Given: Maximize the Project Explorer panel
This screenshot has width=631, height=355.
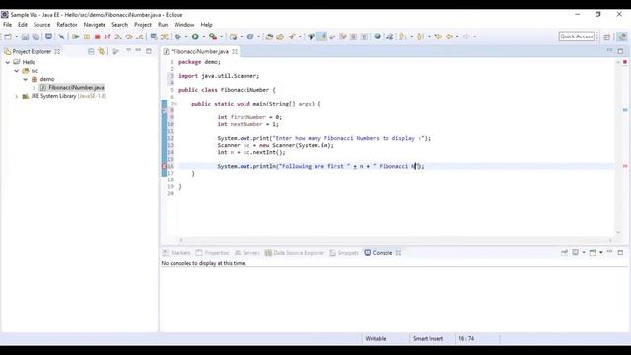Looking at the screenshot, I should 149,51.
